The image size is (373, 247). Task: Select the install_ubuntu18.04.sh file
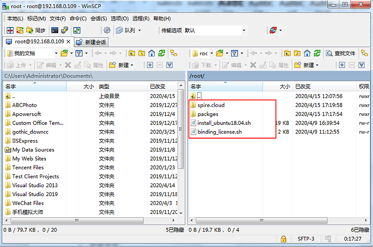(x=224, y=123)
